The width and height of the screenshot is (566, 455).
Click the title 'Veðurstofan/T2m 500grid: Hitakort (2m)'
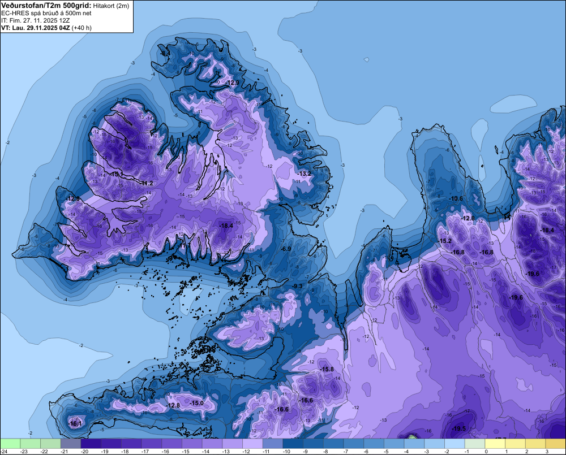click(x=65, y=6)
